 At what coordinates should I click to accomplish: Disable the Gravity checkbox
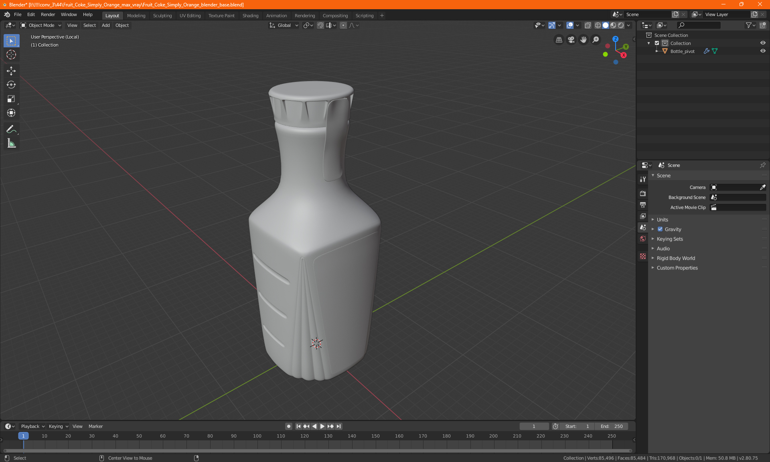[660, 229]
